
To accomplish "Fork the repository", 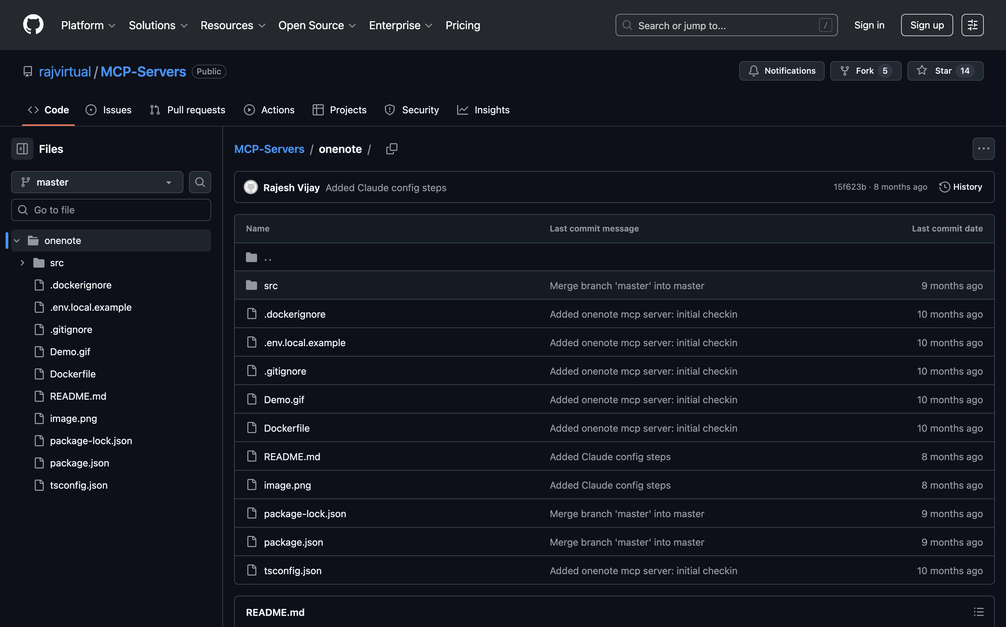I will pyautogui.click(x=865, y=71).
